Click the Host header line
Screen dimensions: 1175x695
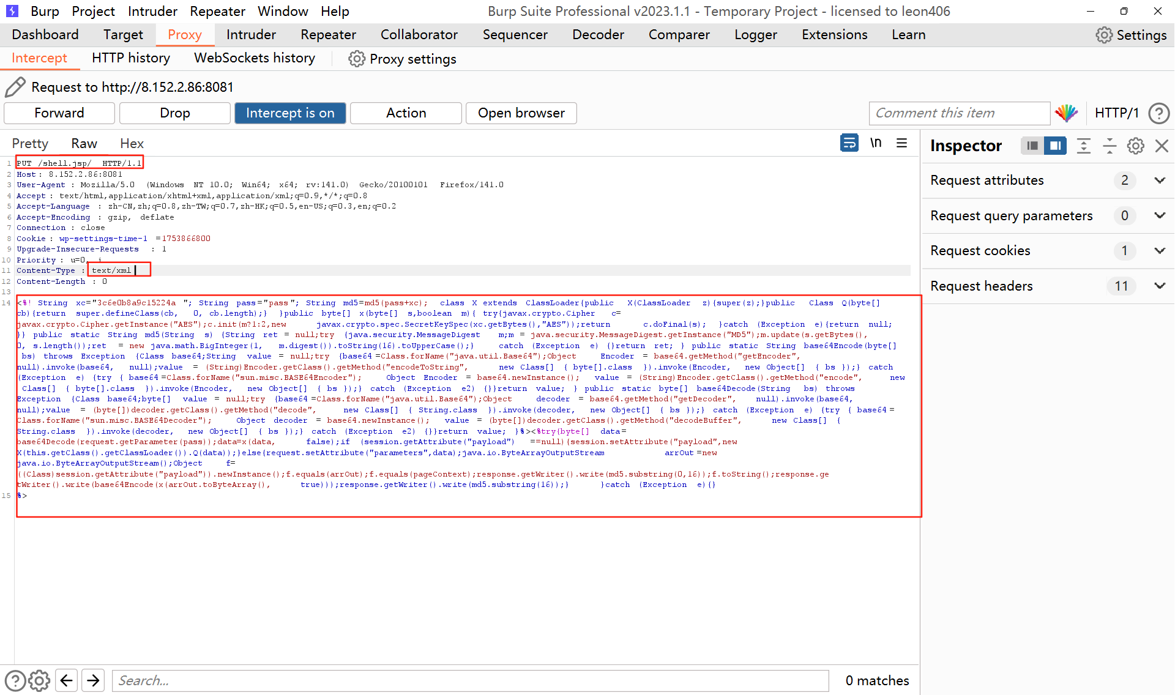click(69, 174)
